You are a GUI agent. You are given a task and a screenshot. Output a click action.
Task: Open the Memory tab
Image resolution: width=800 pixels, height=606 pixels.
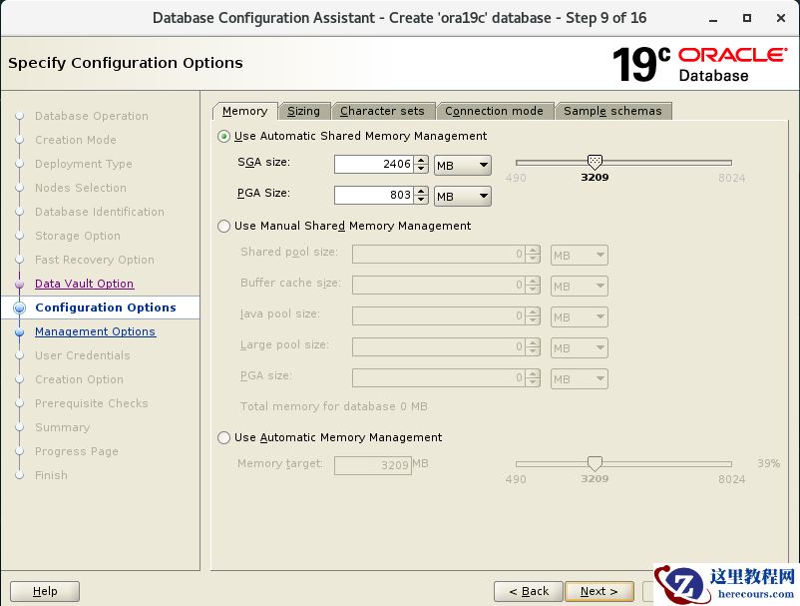pos(245,111)
